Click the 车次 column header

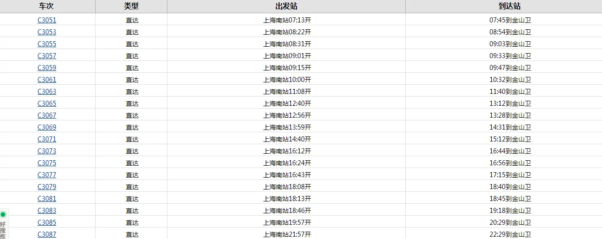pyautogui.click(x=46, y=6)
